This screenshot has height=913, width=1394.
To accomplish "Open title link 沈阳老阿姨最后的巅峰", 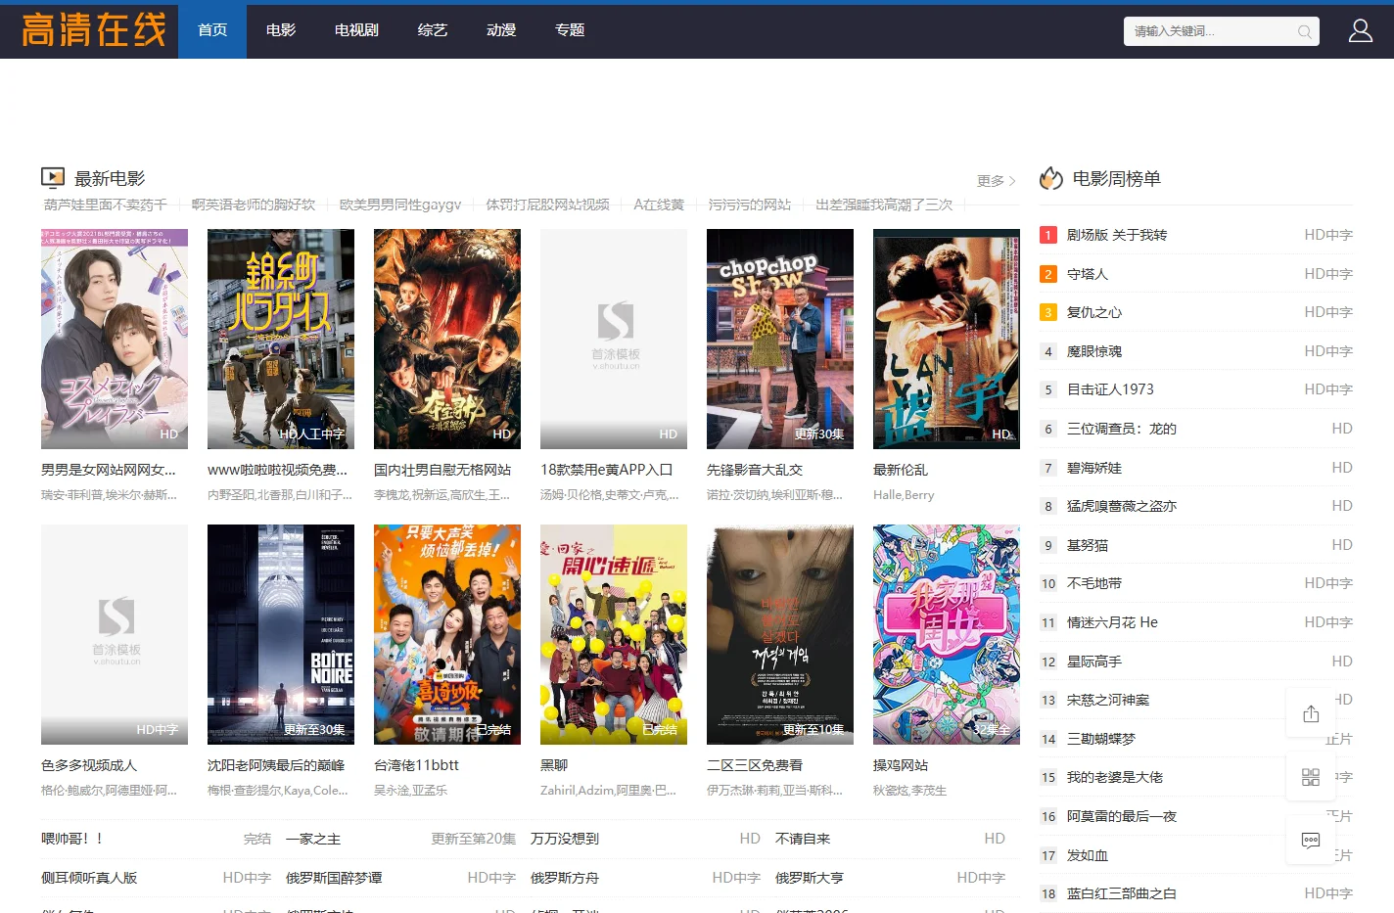I will pyautogui.click(x=276, y=765).
